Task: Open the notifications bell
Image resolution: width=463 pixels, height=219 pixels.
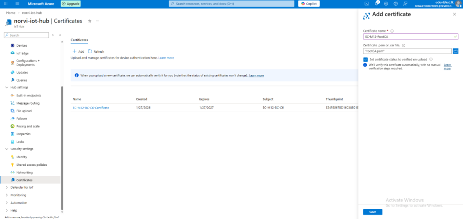Action: [377, 4]
